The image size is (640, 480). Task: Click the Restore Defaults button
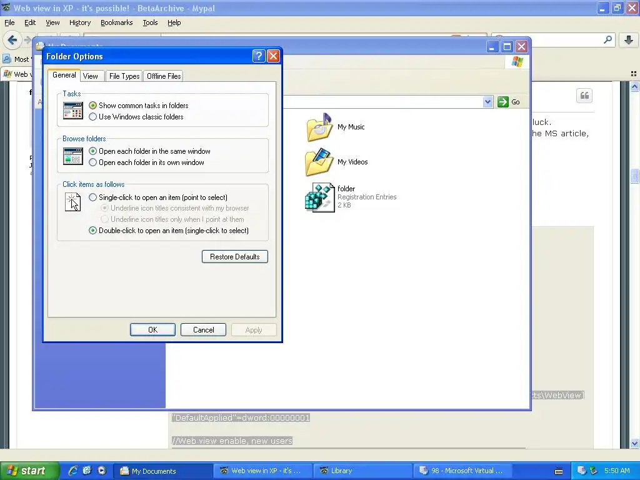[x=235, y=257]
